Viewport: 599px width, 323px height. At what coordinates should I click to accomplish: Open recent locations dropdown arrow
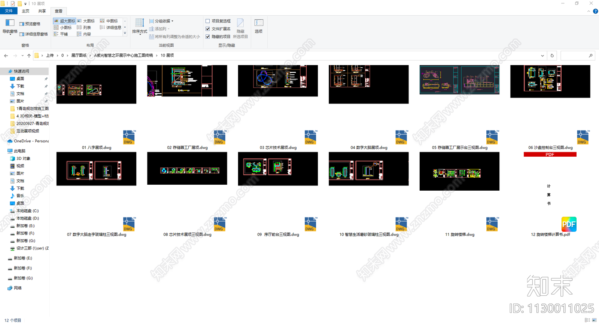(x=22, y=56)
